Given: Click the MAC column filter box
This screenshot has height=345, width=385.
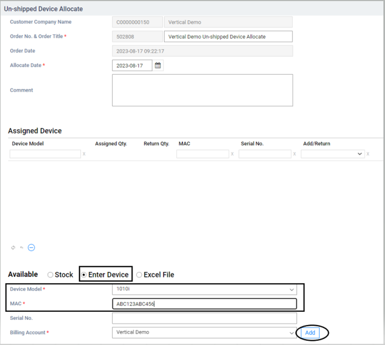Looking at the screenshot, I should (203, 154).
